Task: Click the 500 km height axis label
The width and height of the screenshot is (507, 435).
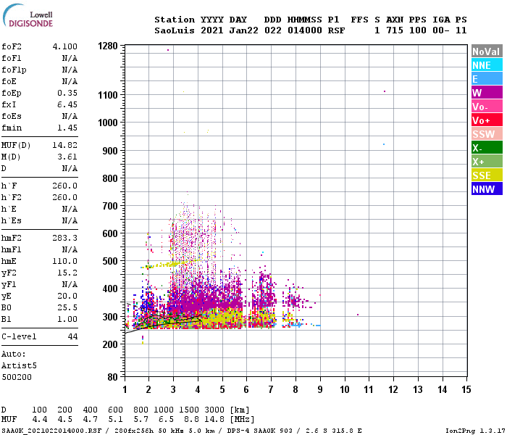Action: click(x=110, y=261)
